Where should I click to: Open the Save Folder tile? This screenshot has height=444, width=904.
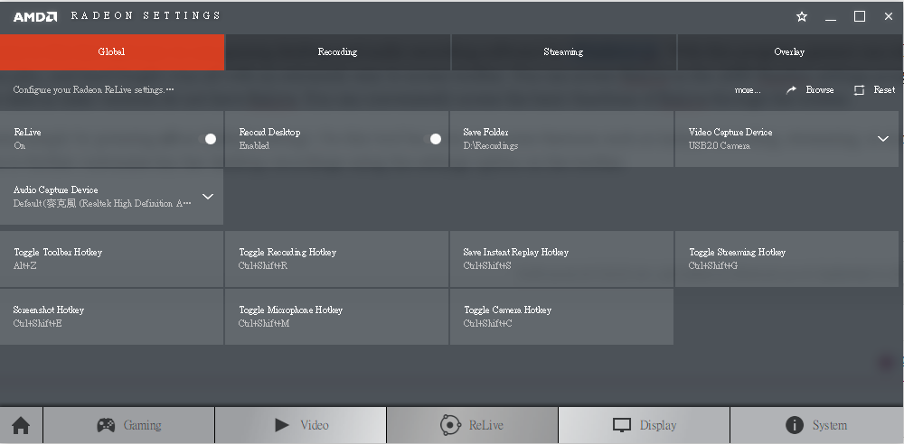click(x=561, y=139)
